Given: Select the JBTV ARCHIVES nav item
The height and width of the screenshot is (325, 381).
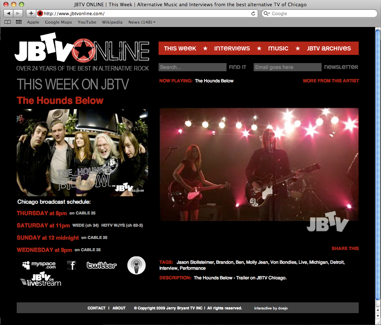Looking at the screenshot, I should [329, 48].
